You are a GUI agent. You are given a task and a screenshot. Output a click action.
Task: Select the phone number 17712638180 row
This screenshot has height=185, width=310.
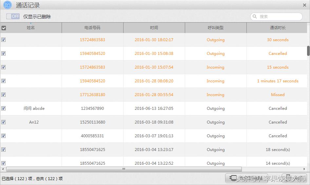92,94
